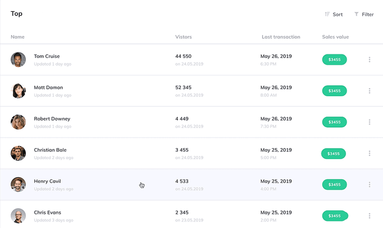Click Matt Damon's avatar photo

tap(18, 91)
